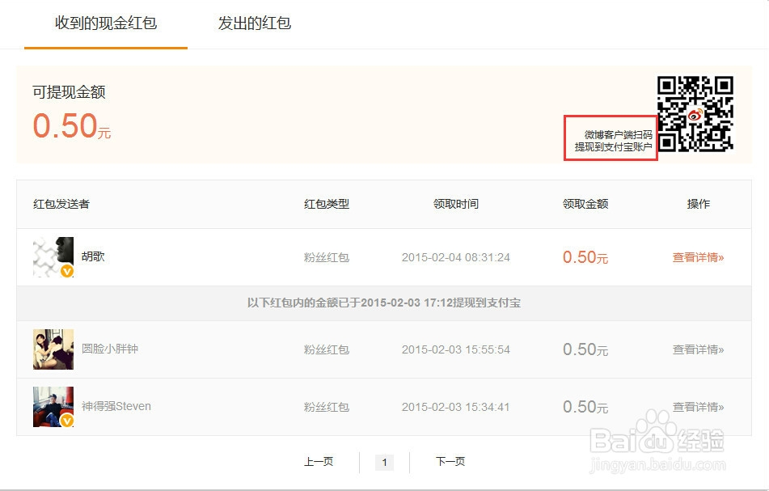This screenshot has height=491, width=769.
Task: Click the 0.50元 amount in 神得强Steven's row
Action: coord(585,407)
